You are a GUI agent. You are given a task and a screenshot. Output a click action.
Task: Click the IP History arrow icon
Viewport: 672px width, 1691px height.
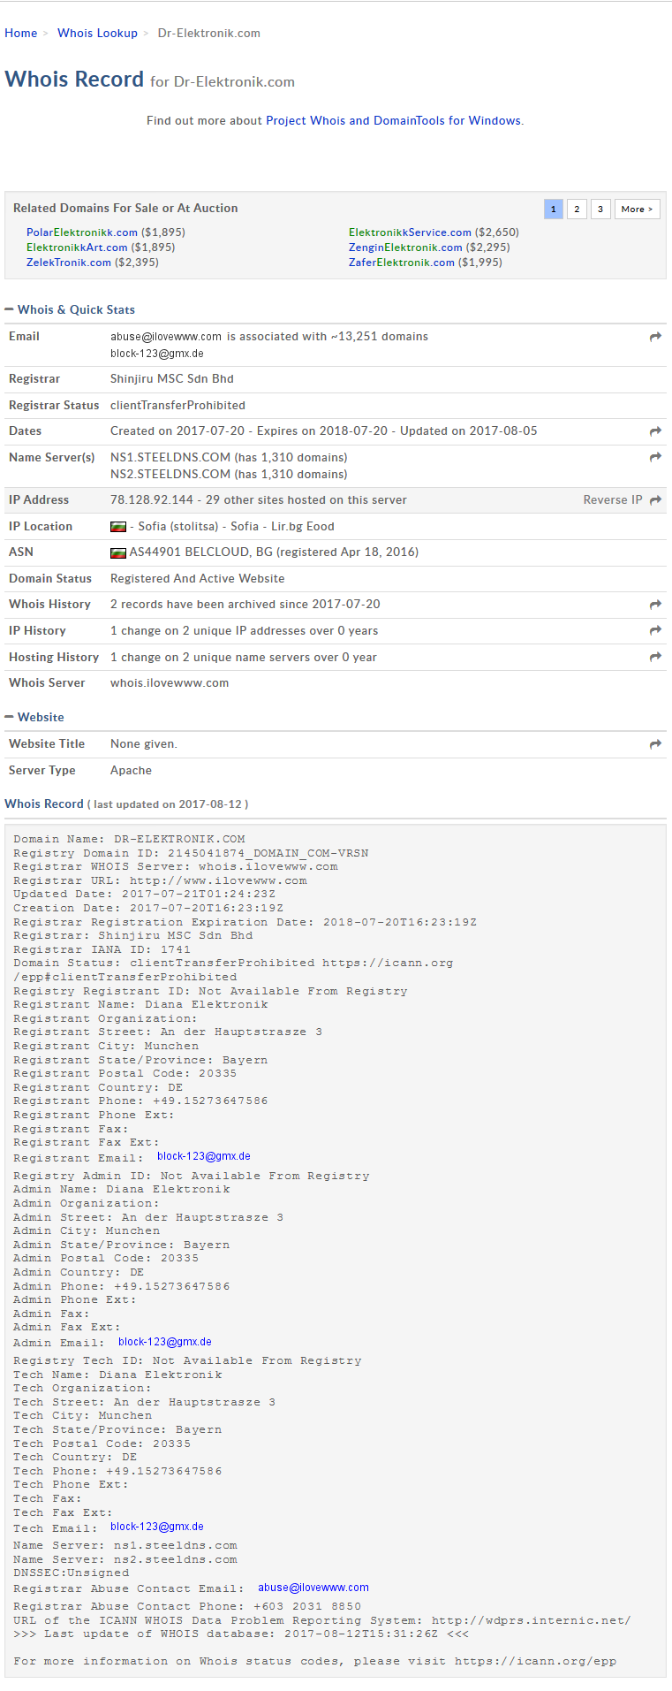click(655, 630)
